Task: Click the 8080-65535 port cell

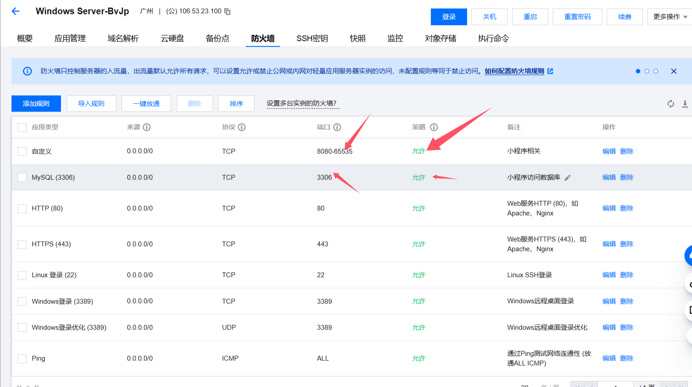Action: click(x=335, y=151)
